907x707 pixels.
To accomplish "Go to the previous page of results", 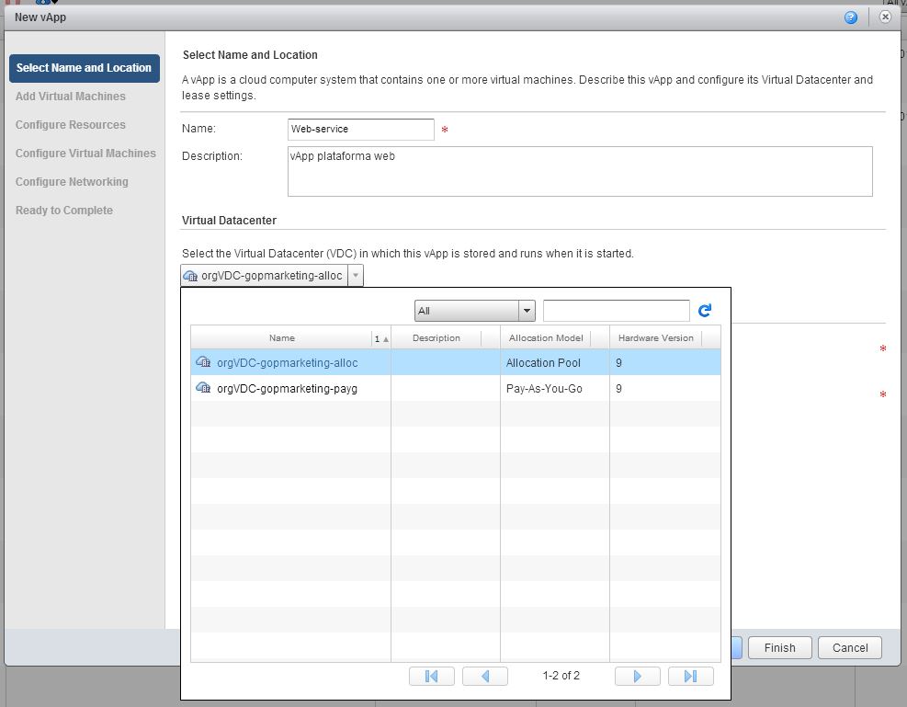I will coord(485,676).
